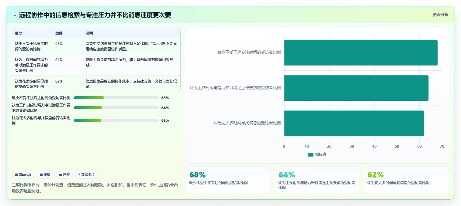Click the large 62% figure in the data card
Screen dimensions: 461x206
376,175
